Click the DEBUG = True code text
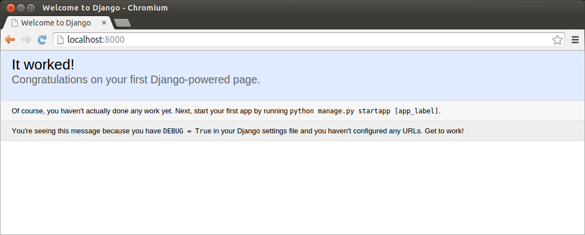 [x=186, y=131]
